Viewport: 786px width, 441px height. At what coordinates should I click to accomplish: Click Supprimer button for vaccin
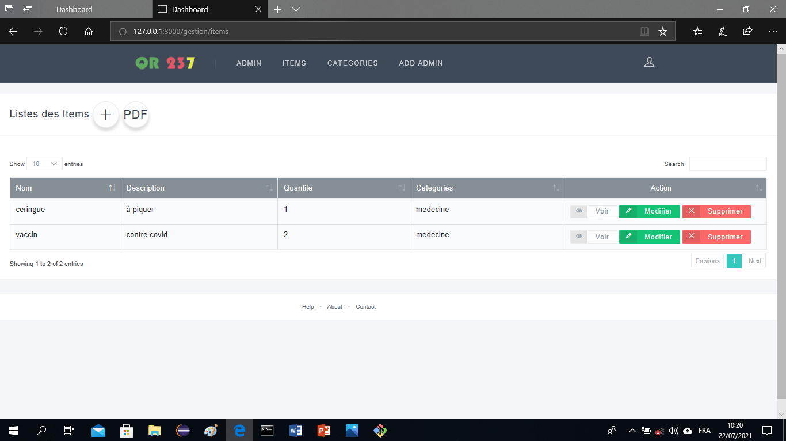[716, 237]
